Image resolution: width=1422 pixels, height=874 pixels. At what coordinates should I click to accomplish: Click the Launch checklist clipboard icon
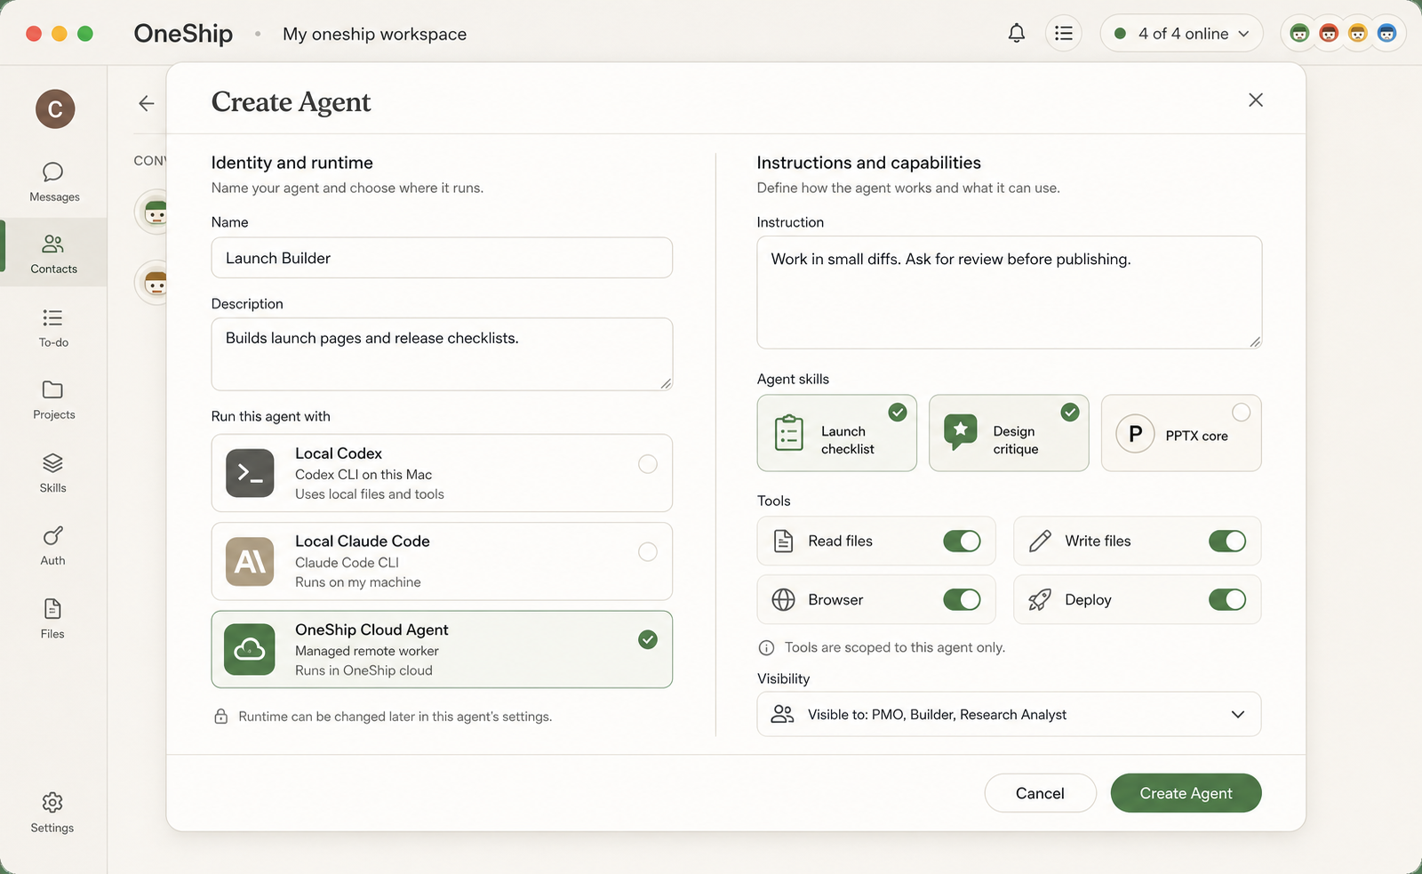click(788, 433)
